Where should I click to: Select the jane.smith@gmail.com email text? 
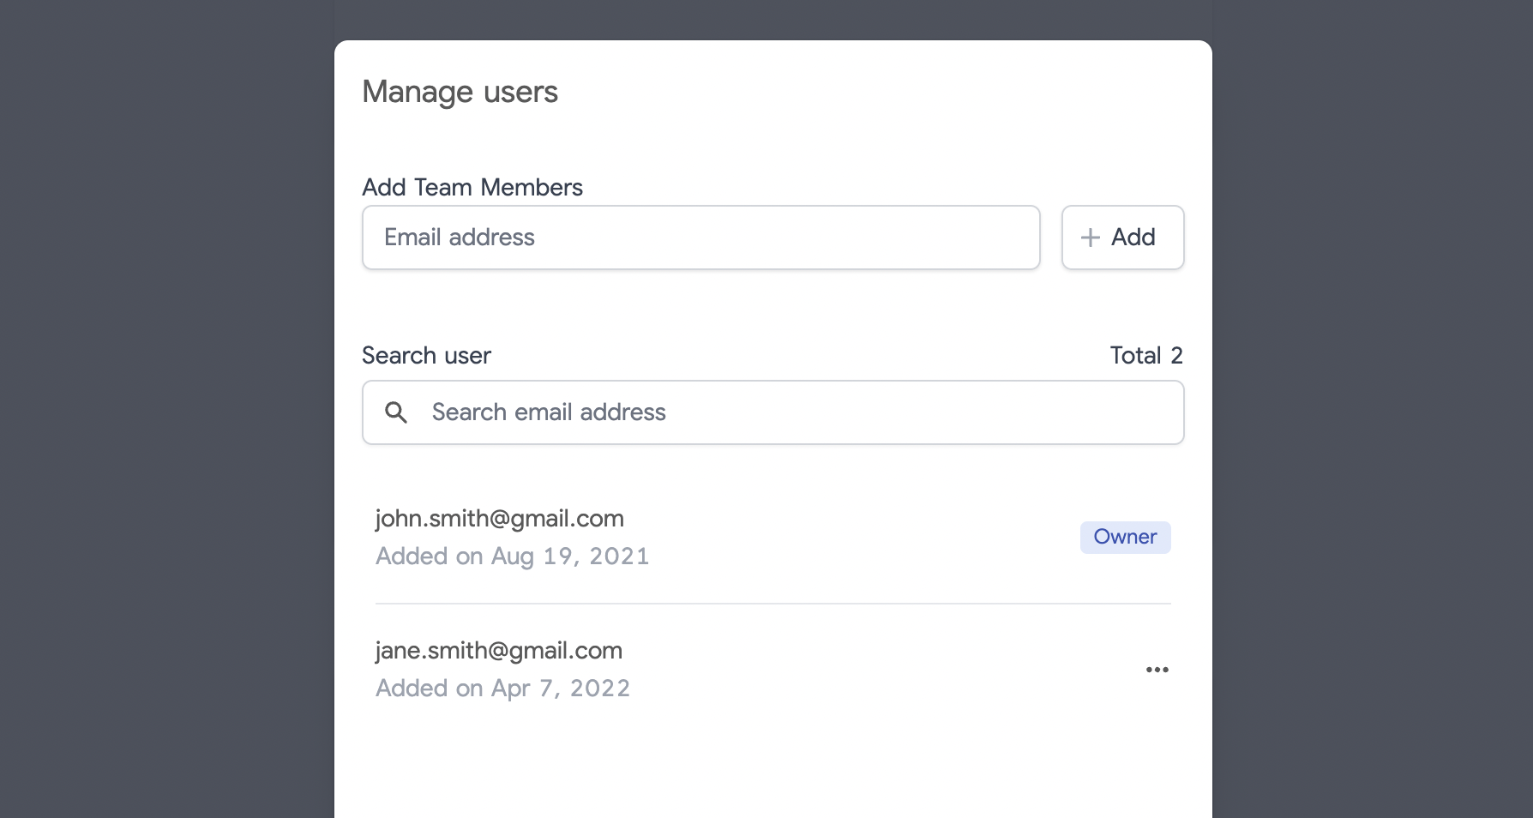(x=498, y=651)
